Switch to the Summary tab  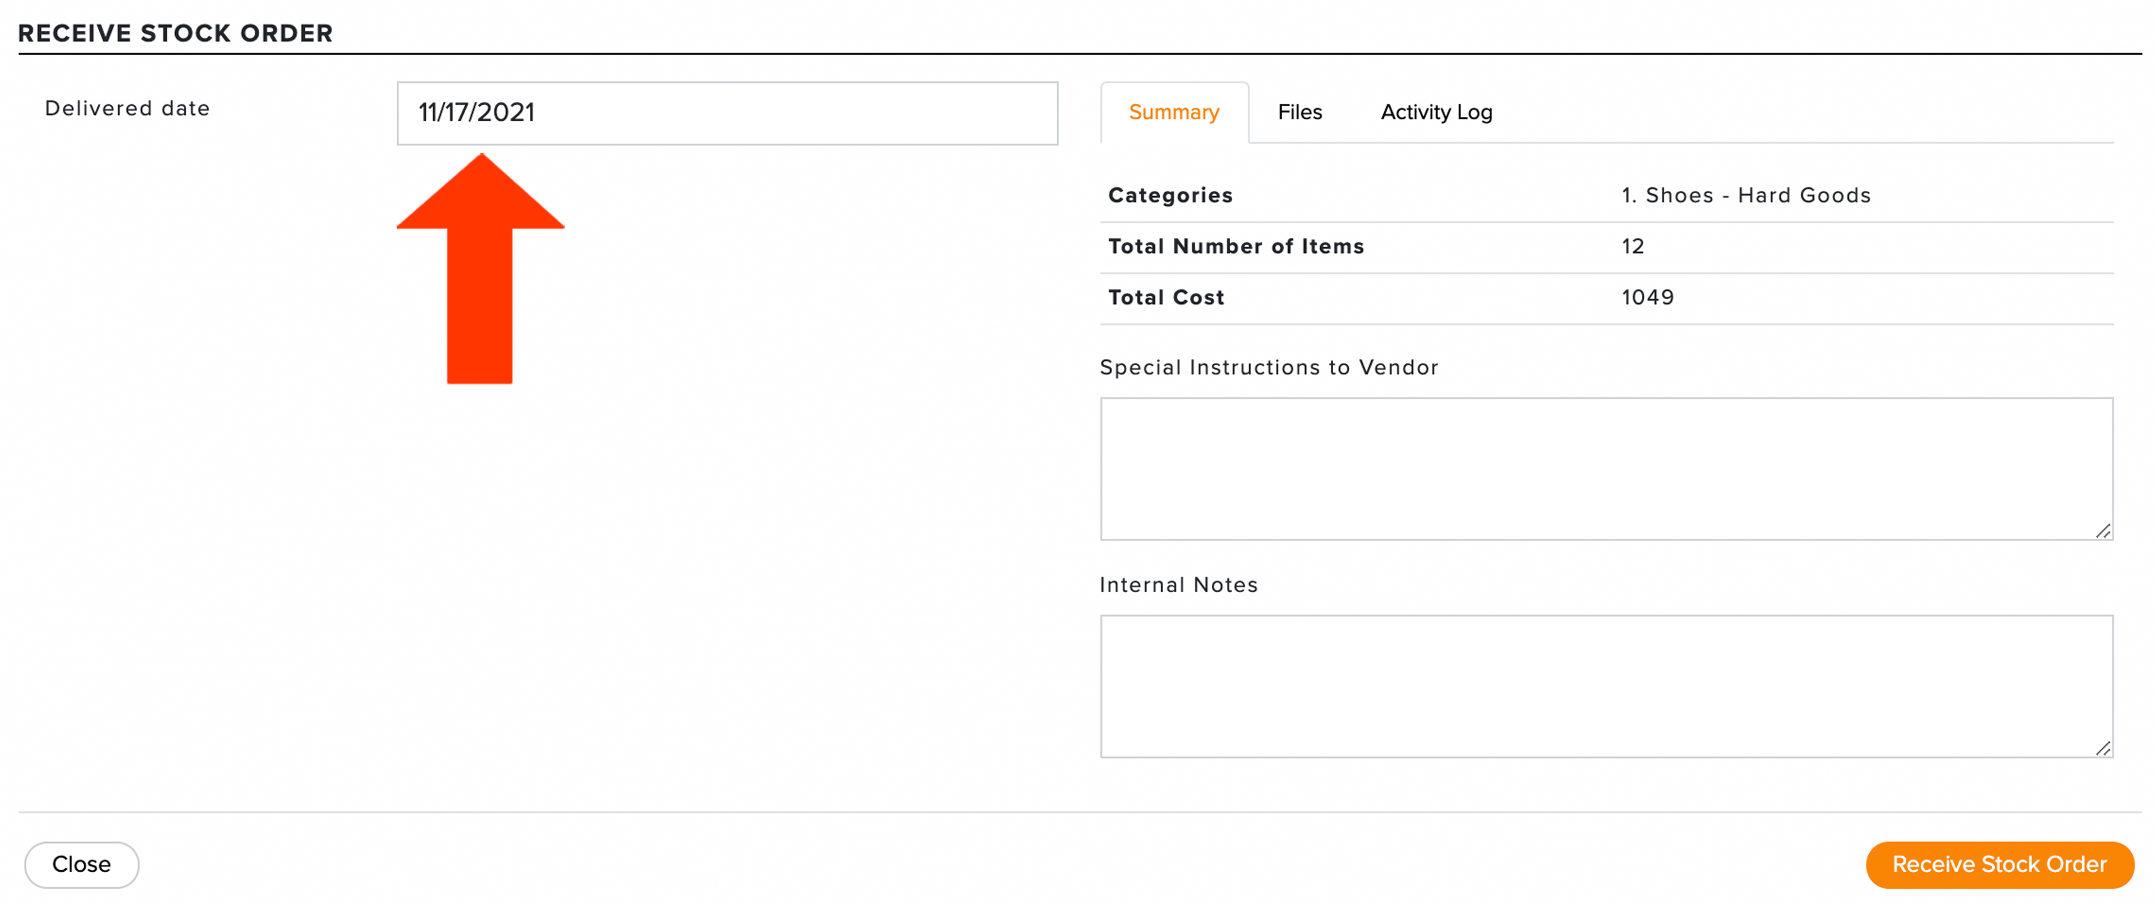coord(1174,112)
